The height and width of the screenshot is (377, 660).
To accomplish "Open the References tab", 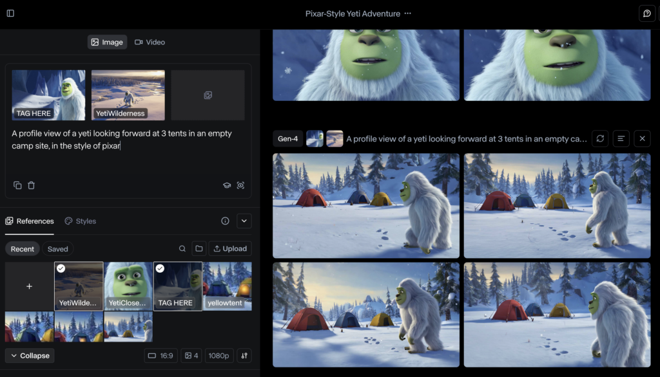I will 30,221.
